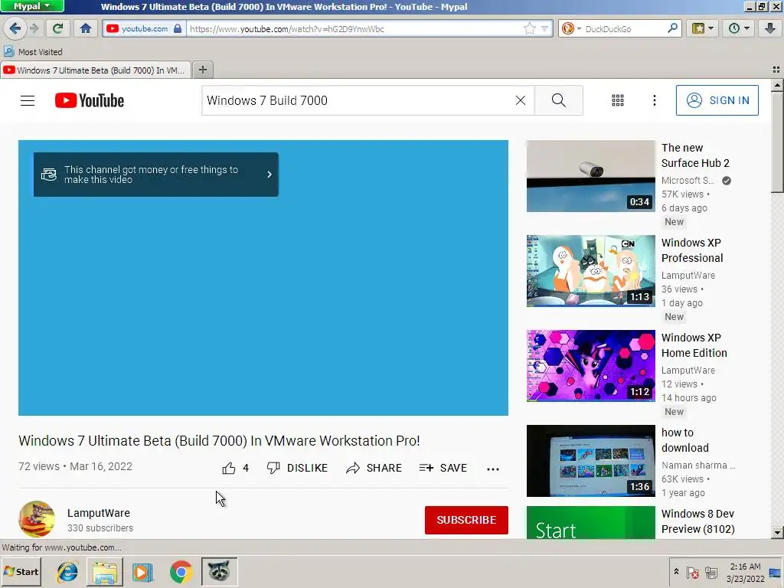Open the Windows XP Professional video title
Screen dimensions: 784x588
coord(692,250)
